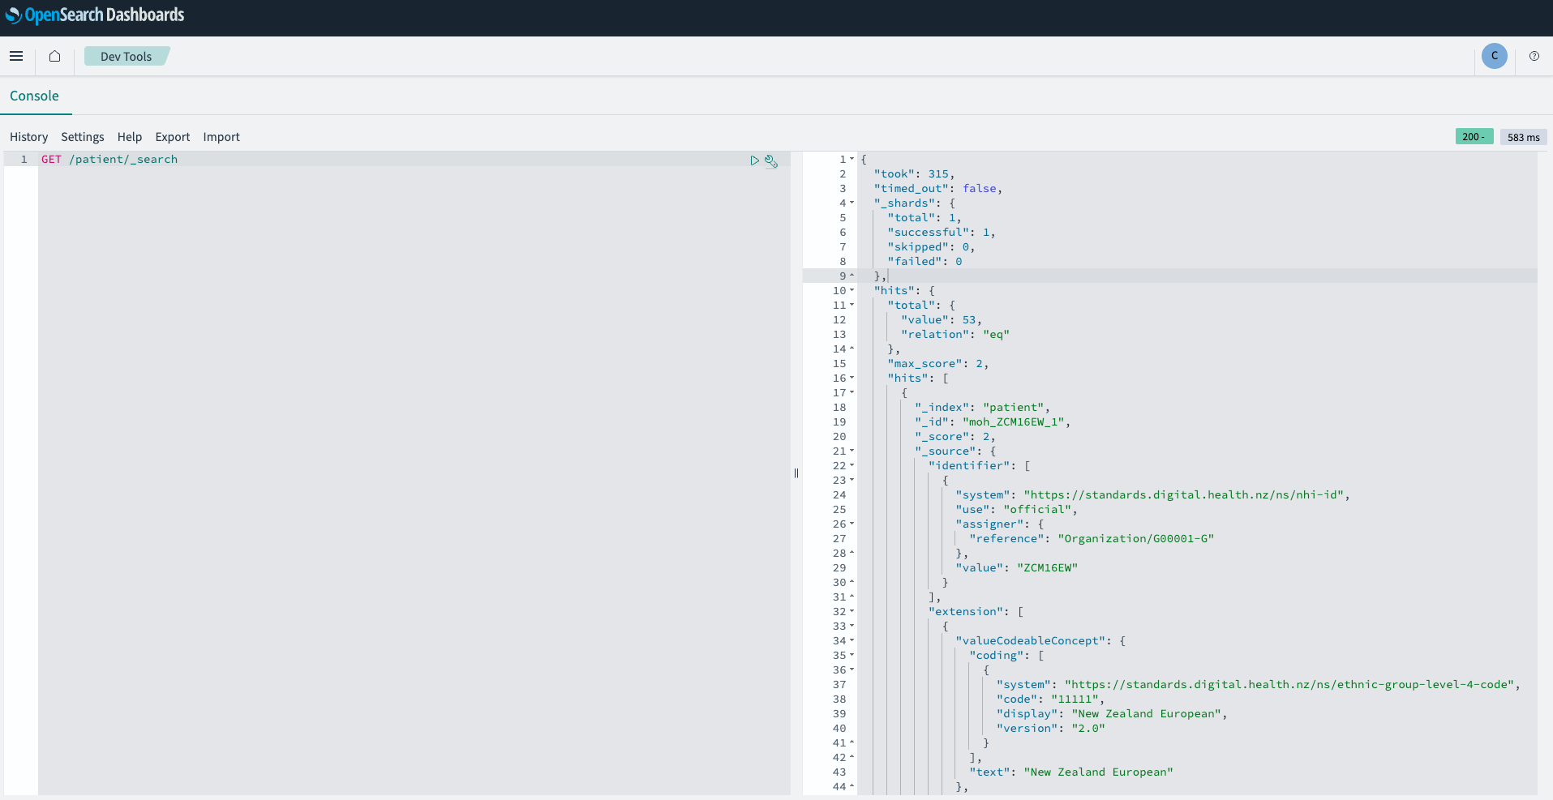Collapse the fold arrow on line 1
Viewport: 1553px width, 800px height.
[x=852, y=159]
